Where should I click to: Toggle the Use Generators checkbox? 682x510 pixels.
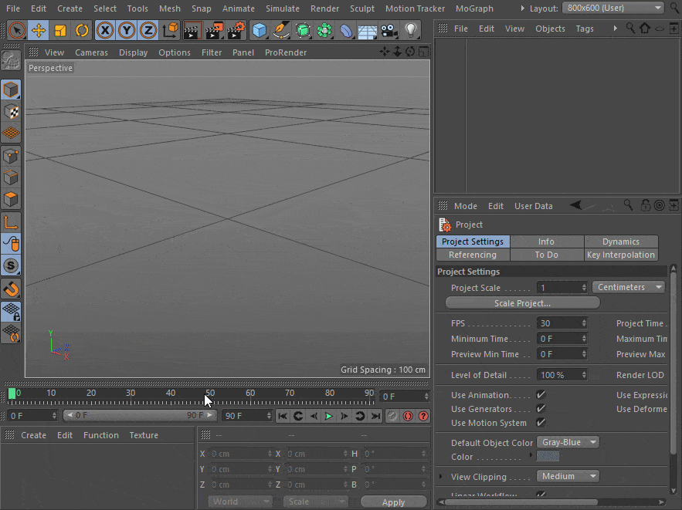coord(541,409)
